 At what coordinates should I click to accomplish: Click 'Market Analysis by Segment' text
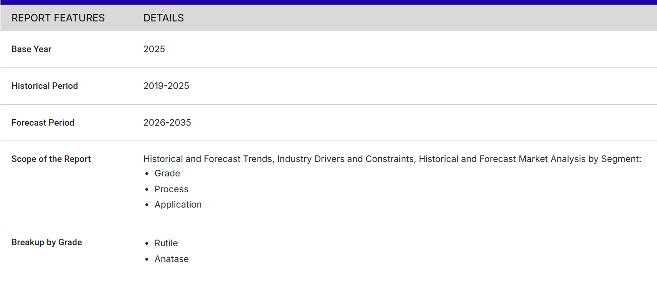pos(578,159)
